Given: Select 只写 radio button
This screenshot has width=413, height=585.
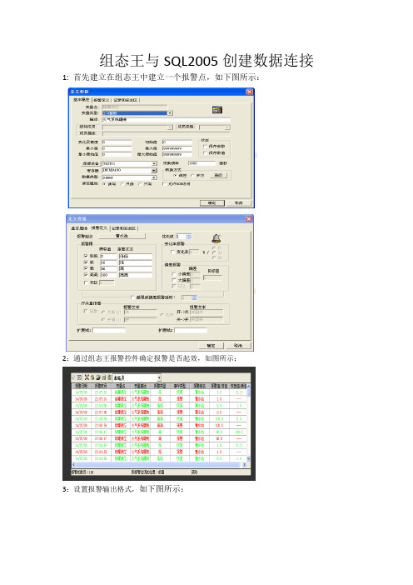Looking at the screenshot, I should click(x=140, y=184).
